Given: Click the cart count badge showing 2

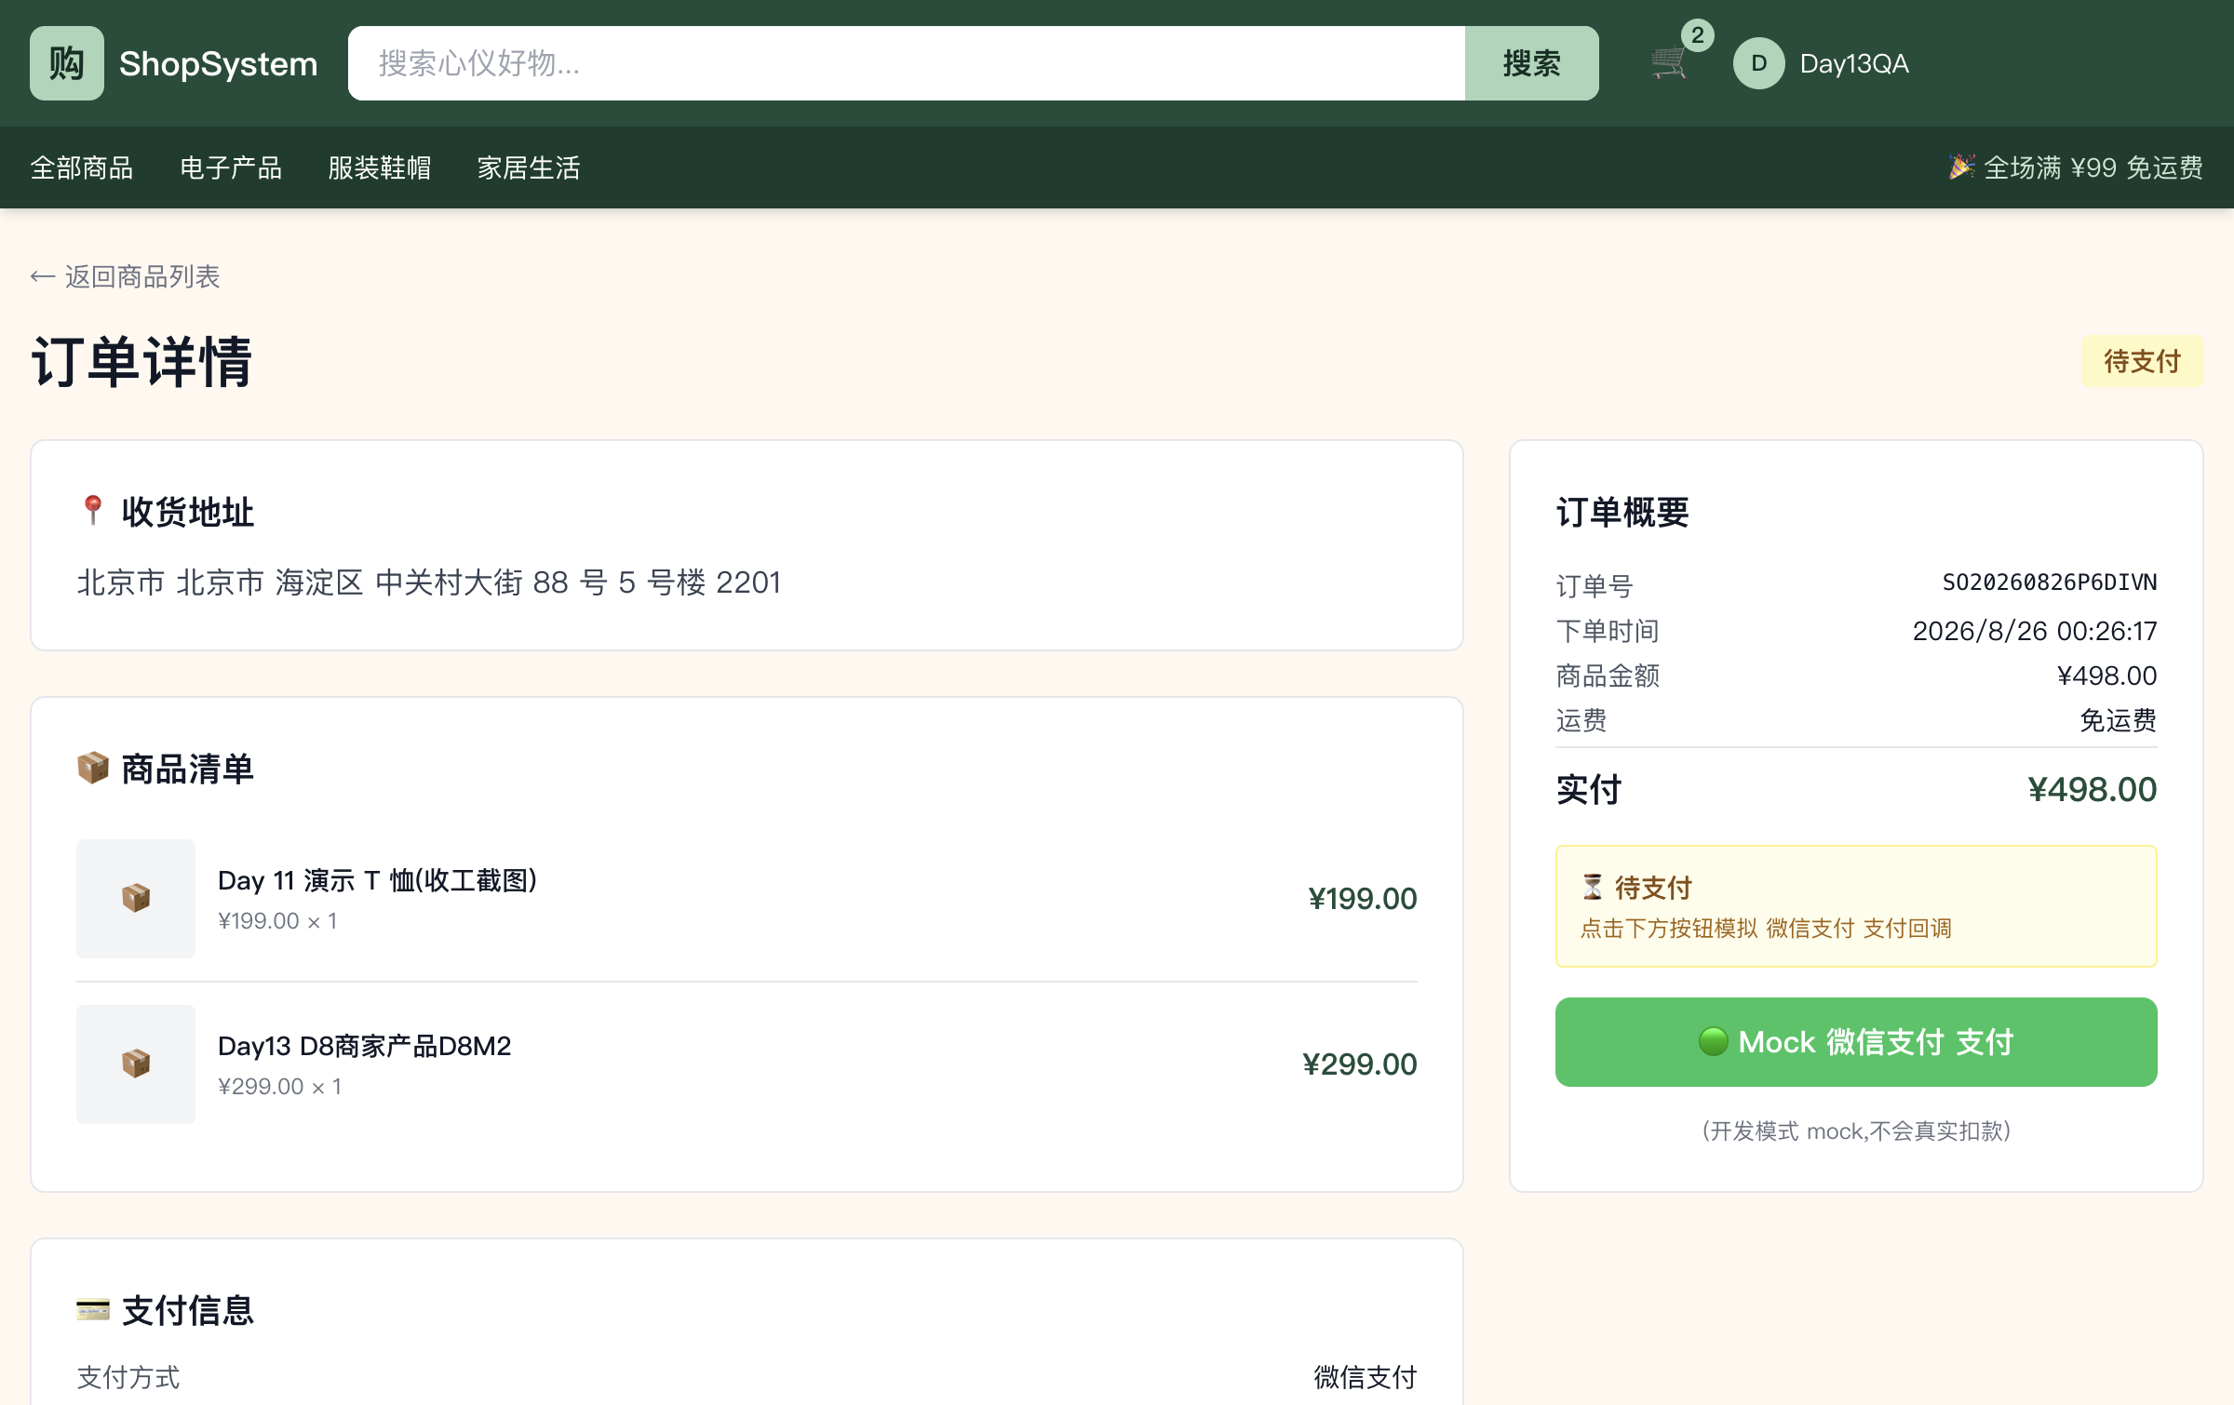Looking at the screenshot, I should point(1698,35).
